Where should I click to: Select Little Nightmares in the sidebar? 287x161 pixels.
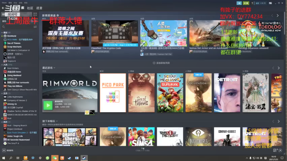[15, 97]
